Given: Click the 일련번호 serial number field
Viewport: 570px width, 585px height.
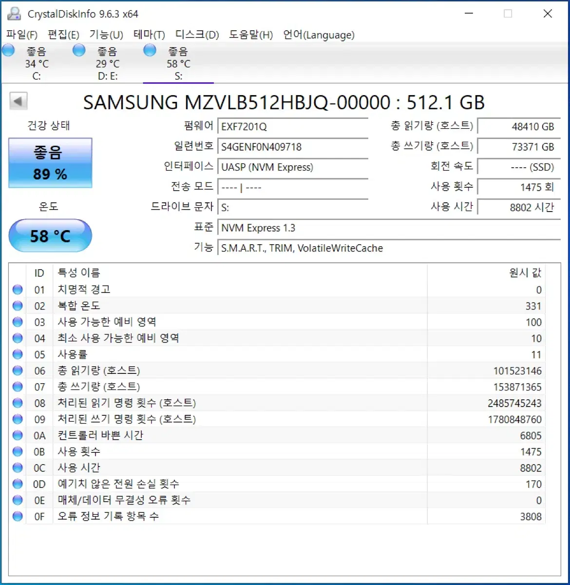Looking at the screenshot, I should [293, 147].
